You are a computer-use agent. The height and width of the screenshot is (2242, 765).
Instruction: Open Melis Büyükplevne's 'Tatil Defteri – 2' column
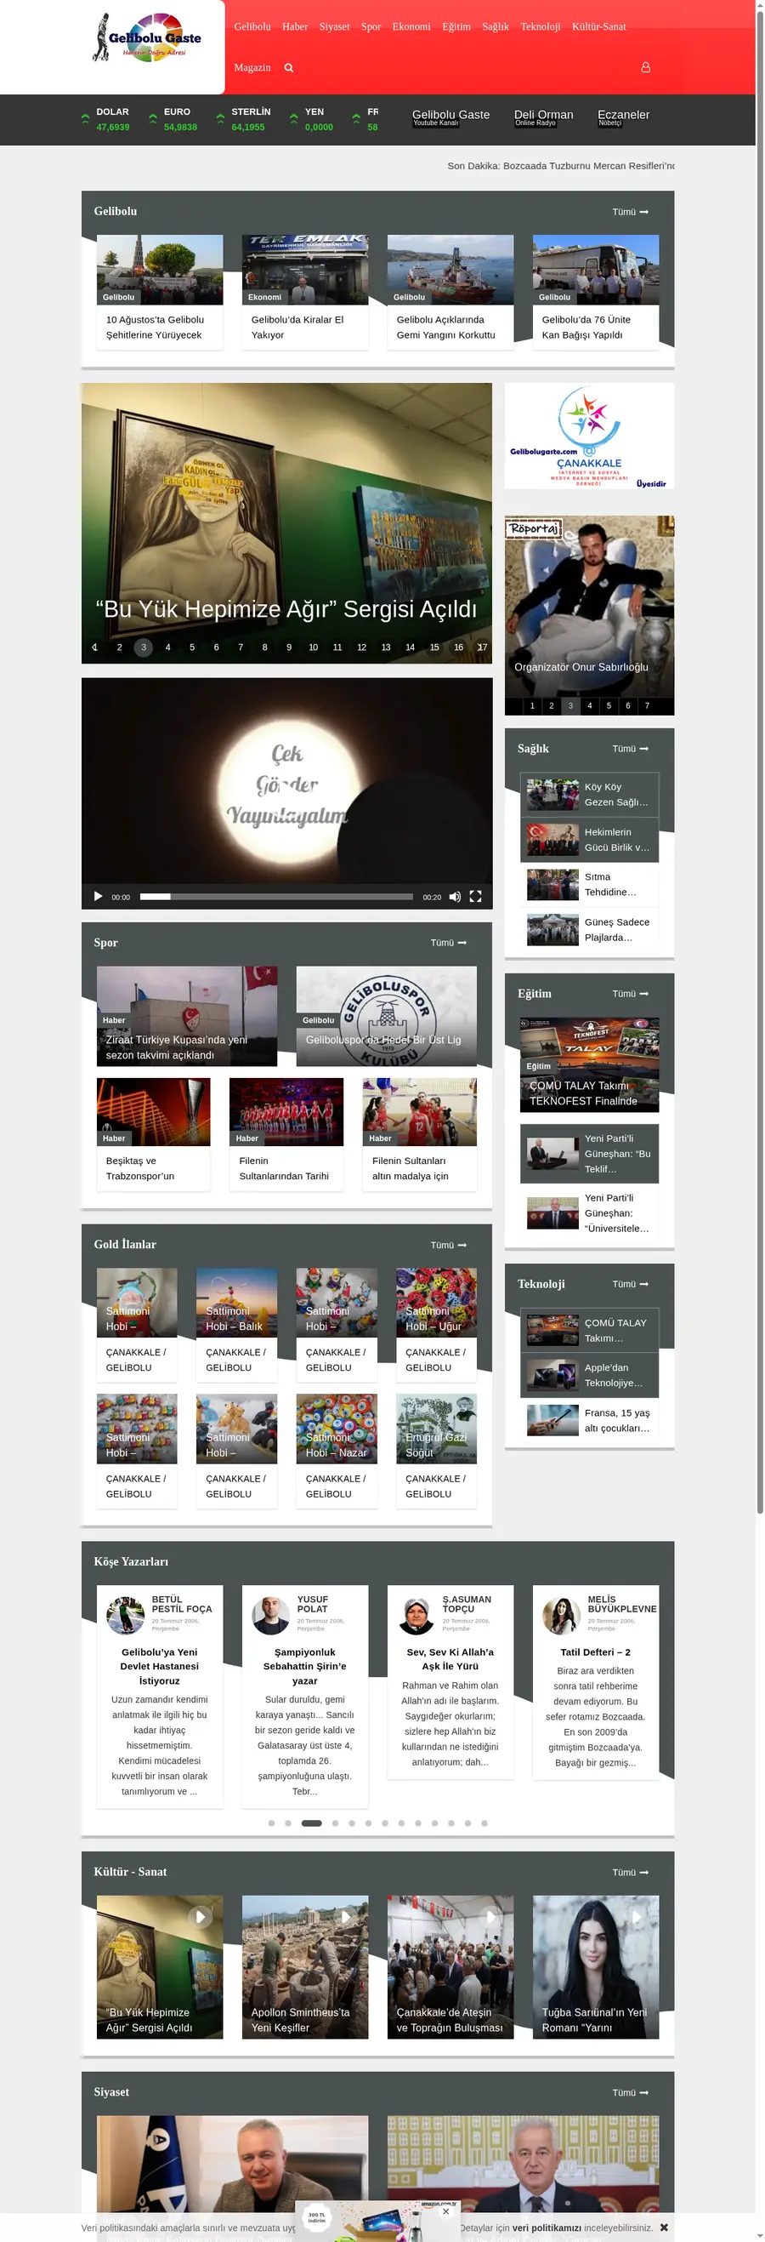[x=596, y=1652]
